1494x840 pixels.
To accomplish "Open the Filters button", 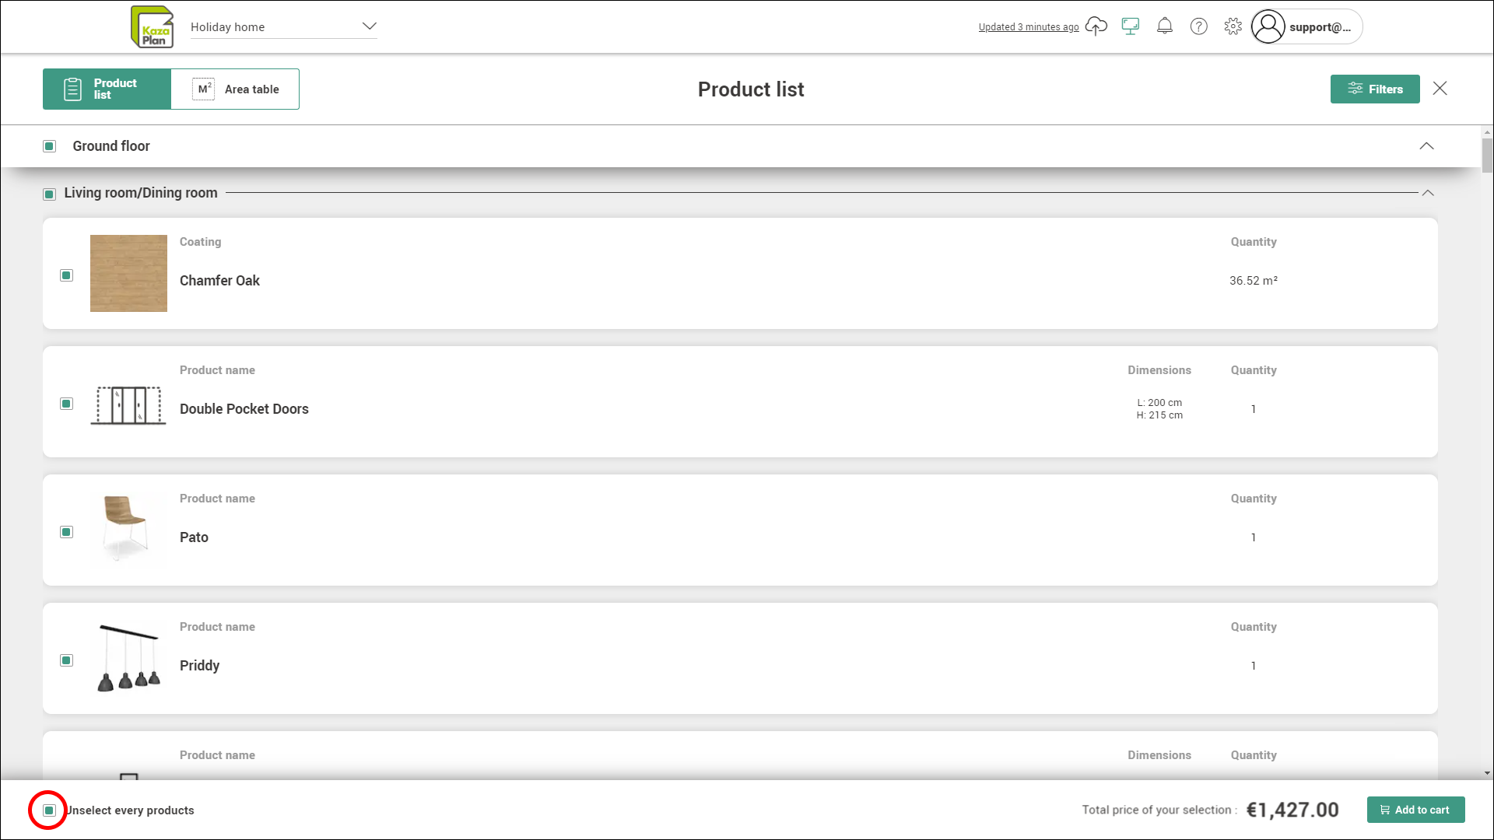I will pos(1375,89).
